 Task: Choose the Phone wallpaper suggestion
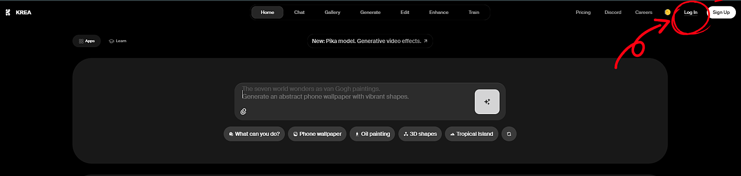point(317,134)
